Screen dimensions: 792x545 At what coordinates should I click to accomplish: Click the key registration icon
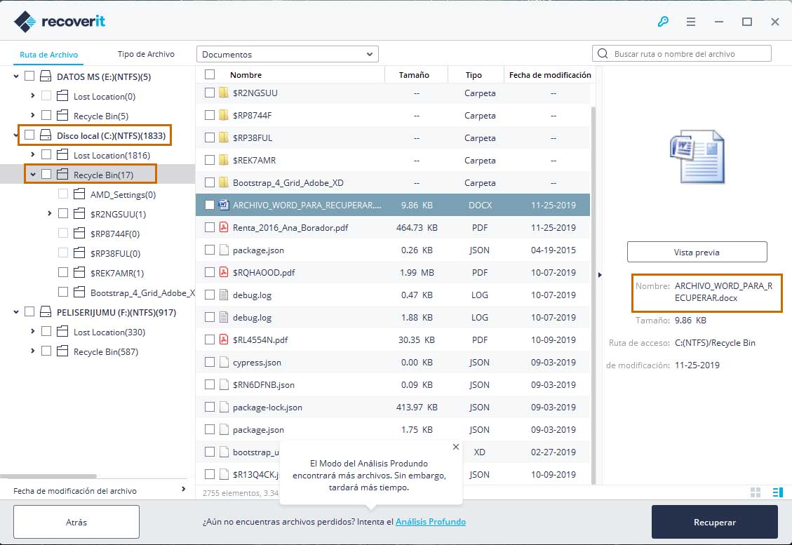pos(663,21)
